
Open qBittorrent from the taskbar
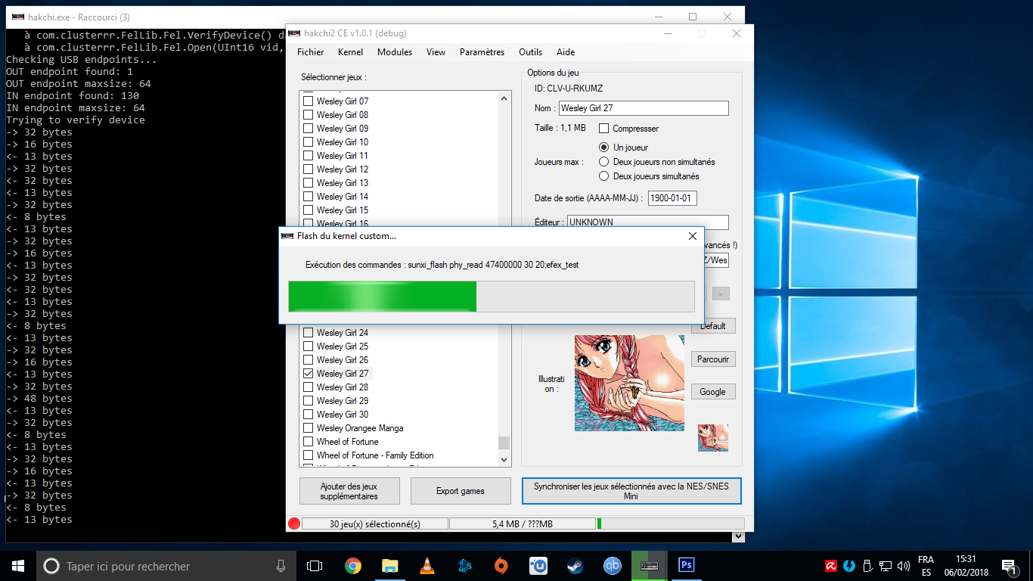(613, 566)
